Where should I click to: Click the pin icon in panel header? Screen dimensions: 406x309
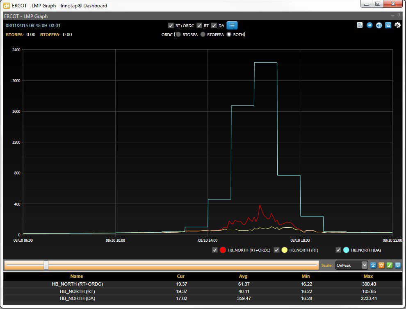tap(399, 16)
